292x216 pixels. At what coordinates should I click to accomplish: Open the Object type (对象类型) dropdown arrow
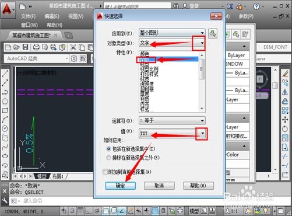[202, 43]
